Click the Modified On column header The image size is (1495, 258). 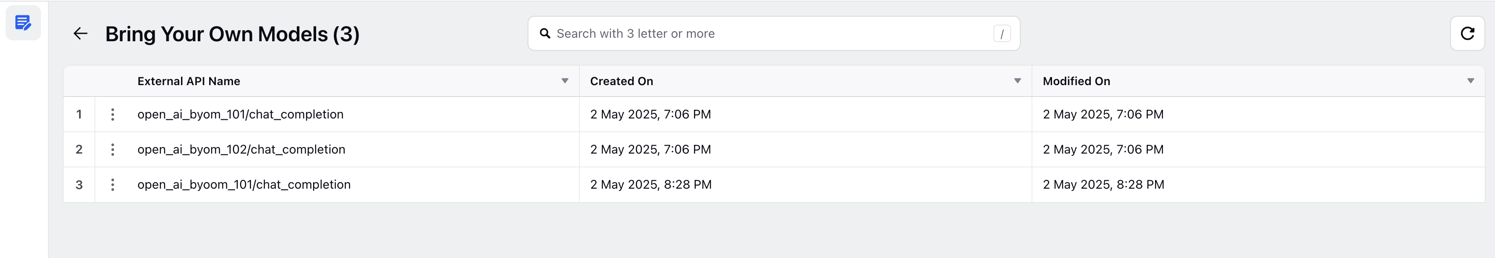(1076, 82)
